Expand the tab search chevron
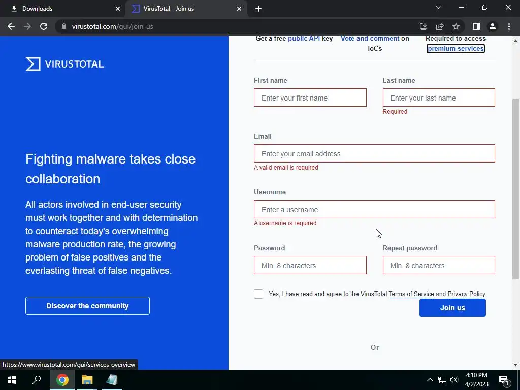Screen dimensions: 520x390 (438, 7)
